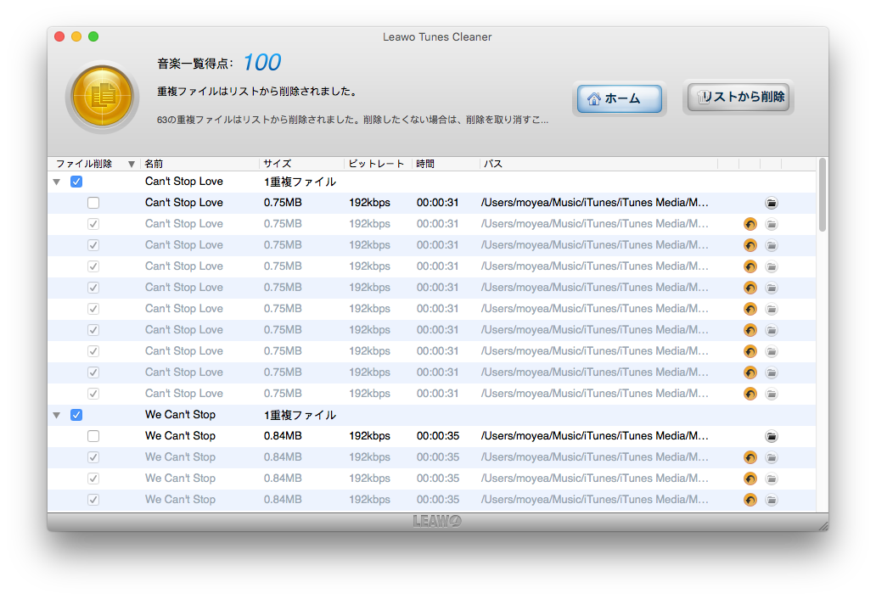Toggle first greyed Can't Stop Love checkbox
Screen dimensions: 876x599
[93, 224]
